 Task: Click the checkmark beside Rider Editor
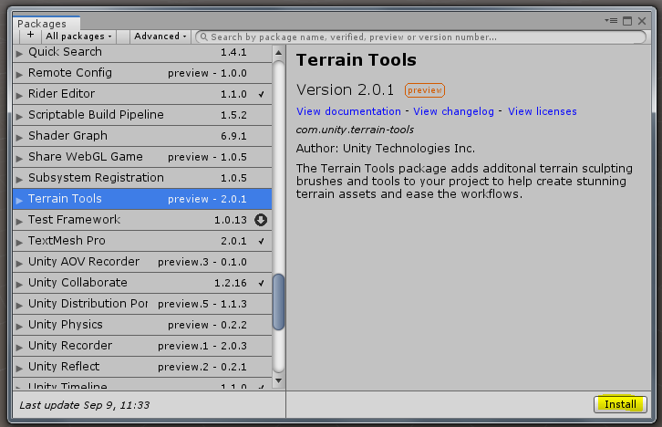click(262, 94)
